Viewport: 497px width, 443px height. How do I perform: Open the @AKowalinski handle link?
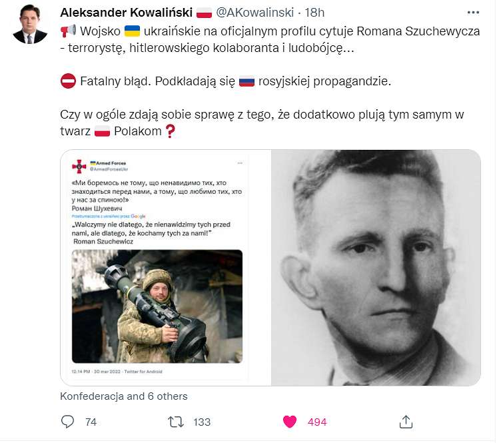click(254, 13)
